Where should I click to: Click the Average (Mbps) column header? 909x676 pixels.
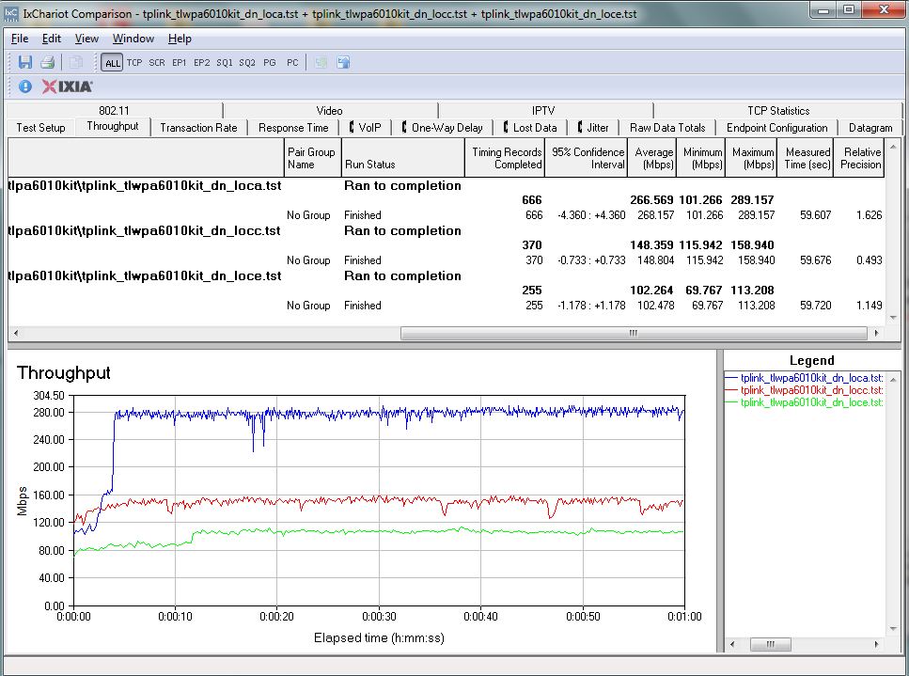pyautogui.click(x=652, y=158)
